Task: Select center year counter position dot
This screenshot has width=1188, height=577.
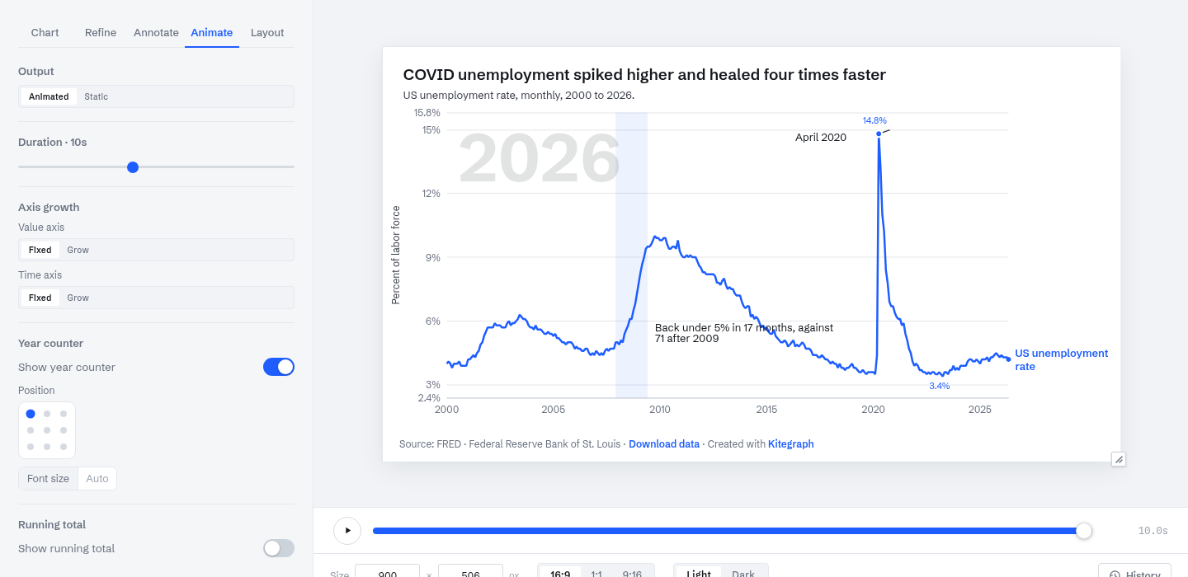Action: (x=47, y=430)
